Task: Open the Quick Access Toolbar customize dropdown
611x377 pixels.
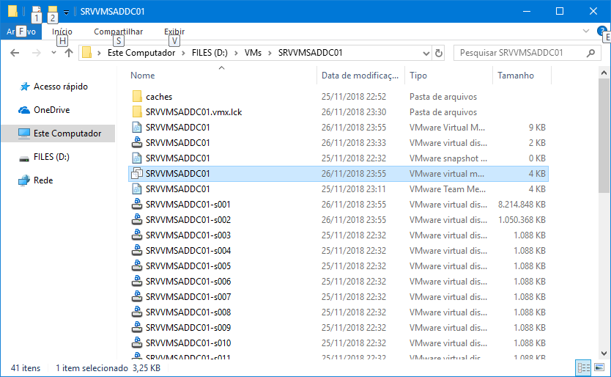Action: click(66, 12)
